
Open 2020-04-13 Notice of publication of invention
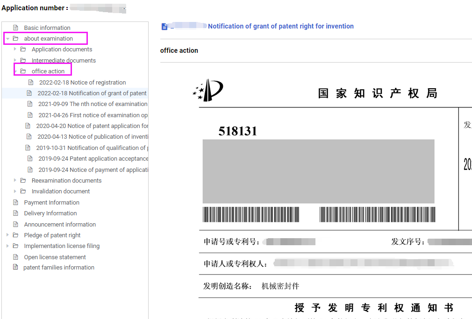[93, 137]
